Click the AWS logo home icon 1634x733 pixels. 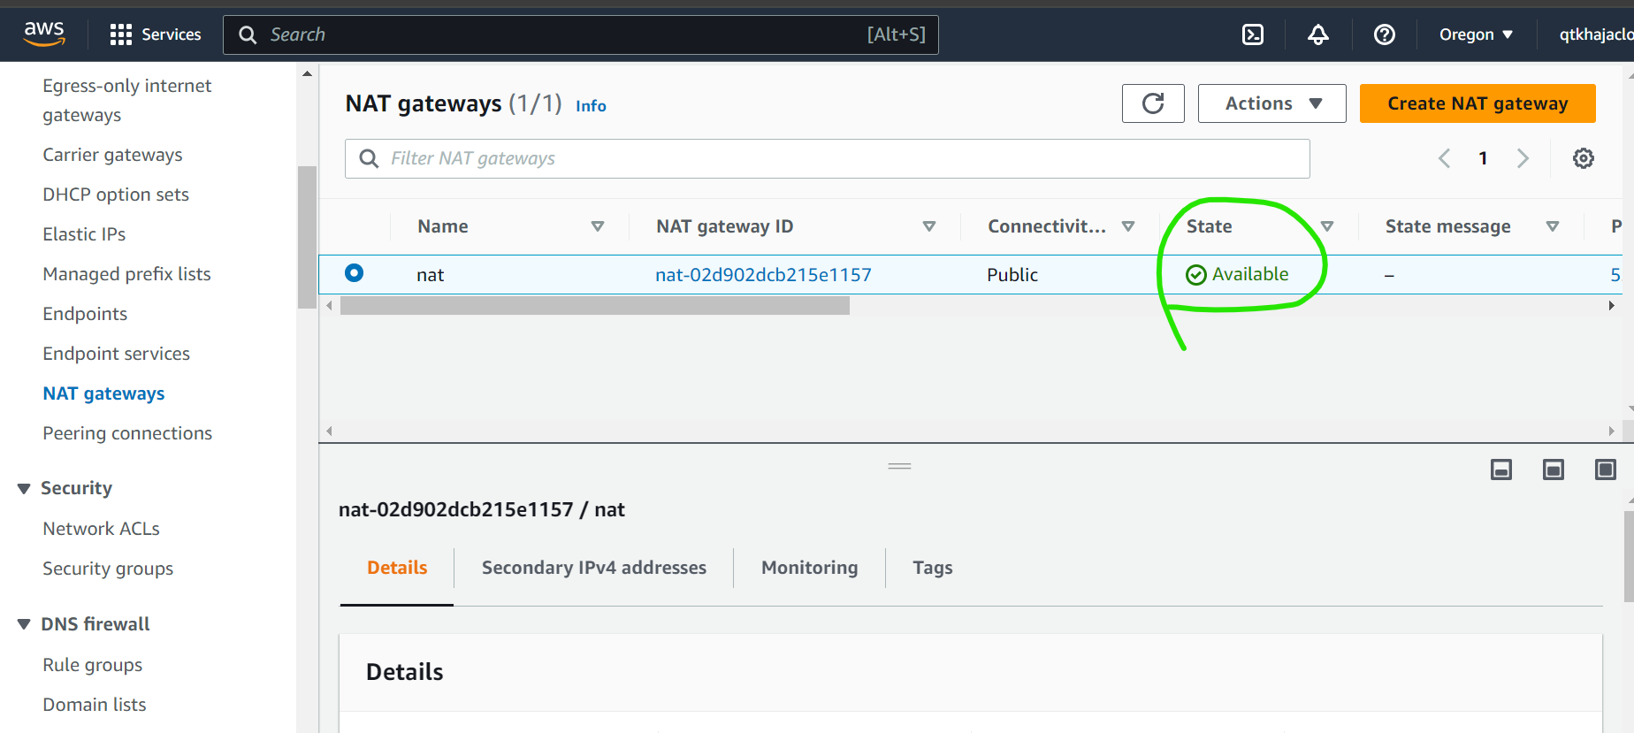44,34
